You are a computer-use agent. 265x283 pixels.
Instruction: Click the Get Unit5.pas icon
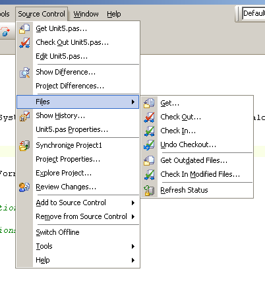pyautogui.click(x=24, y=28)
